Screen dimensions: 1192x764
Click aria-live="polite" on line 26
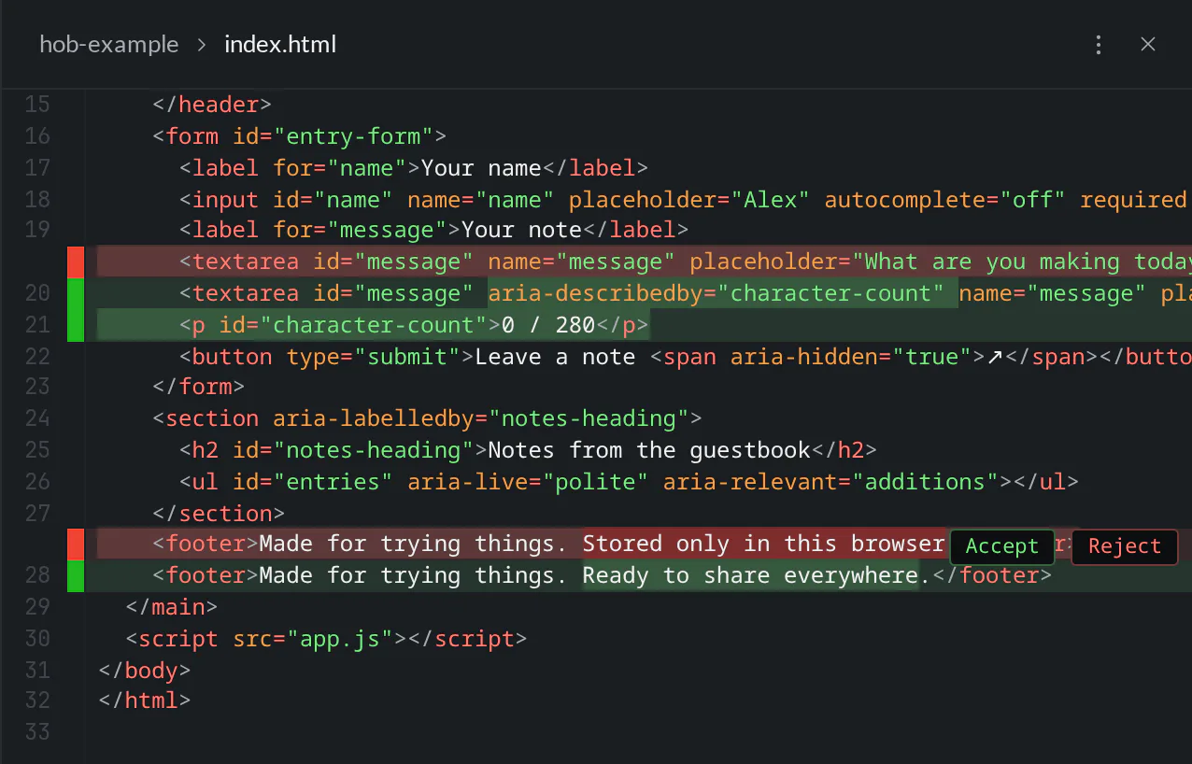528,482
